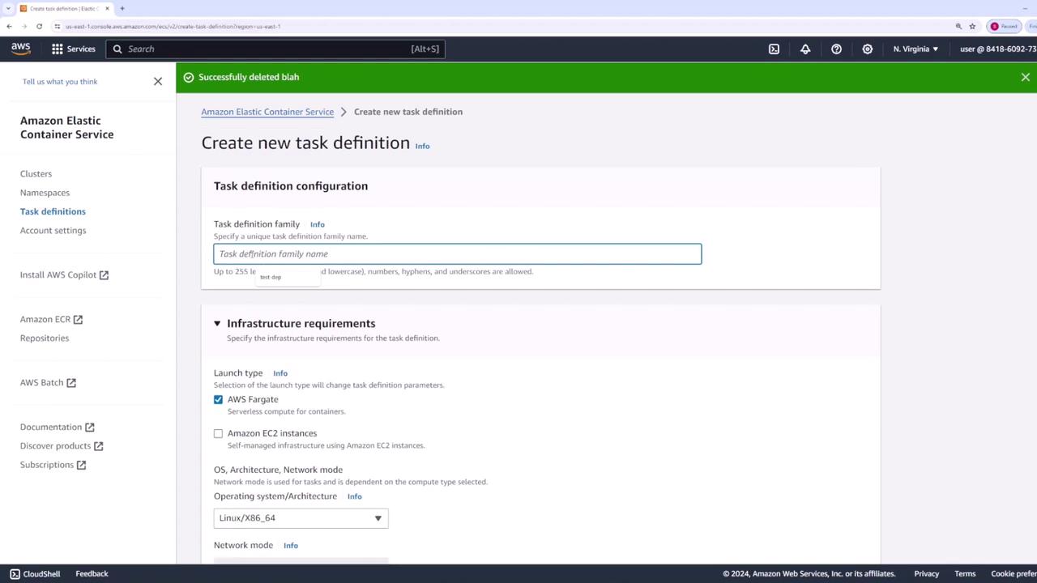Open the Terms link in footer
The image size is (1037, 583).
click(965, 573)
